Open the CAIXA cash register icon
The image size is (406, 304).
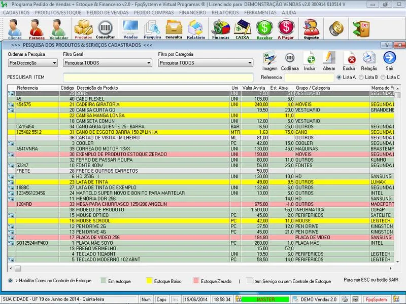pos(242,28)
